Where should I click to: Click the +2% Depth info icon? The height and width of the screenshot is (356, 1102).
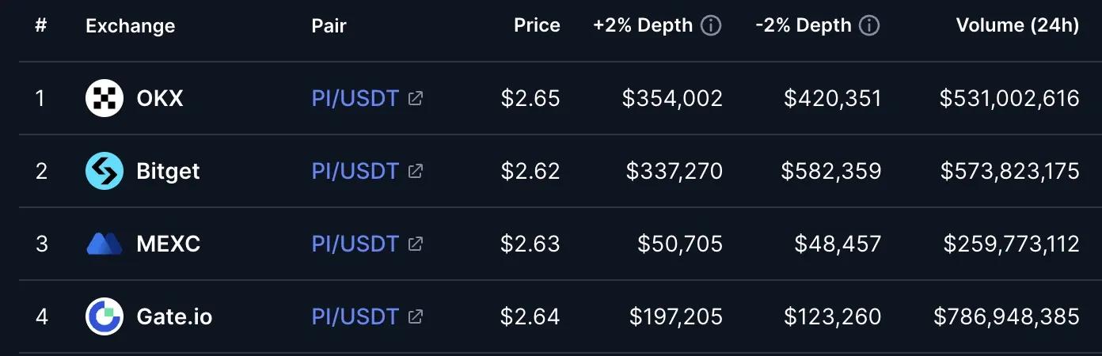711,25
